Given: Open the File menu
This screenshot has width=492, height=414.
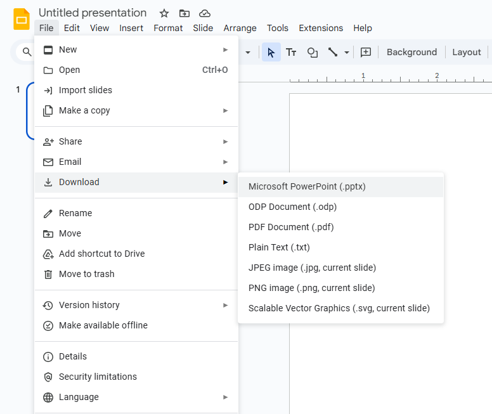Looking at the screenshot, I should 46,28.
